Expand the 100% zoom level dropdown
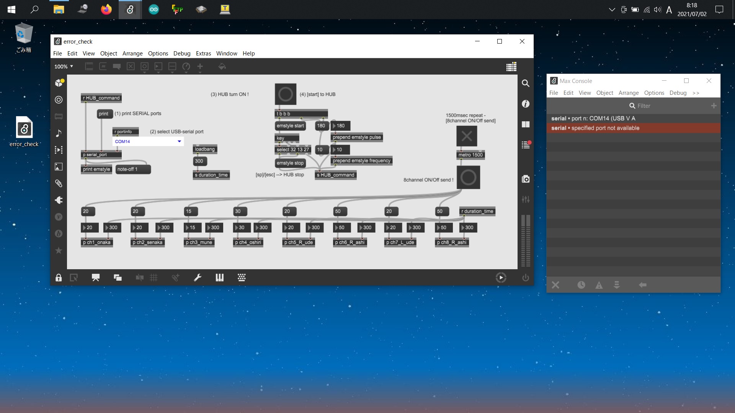Screen dimensions: 735x413 tap(64, 67)
